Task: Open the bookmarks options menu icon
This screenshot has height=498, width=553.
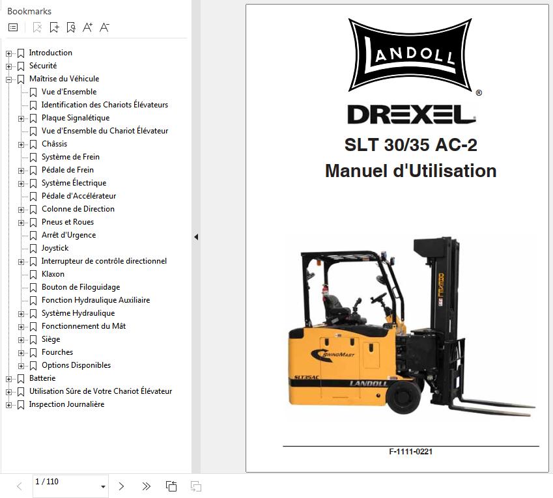Action: pos(13,27)
